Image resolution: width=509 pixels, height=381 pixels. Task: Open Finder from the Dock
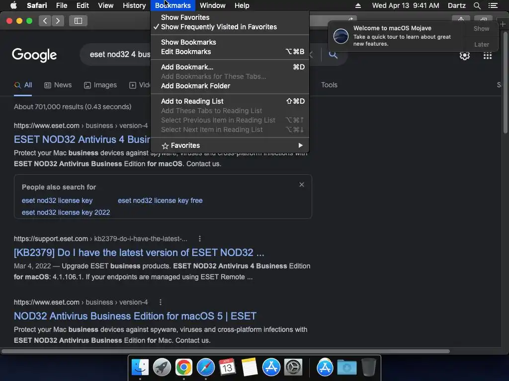click(140, 367)
